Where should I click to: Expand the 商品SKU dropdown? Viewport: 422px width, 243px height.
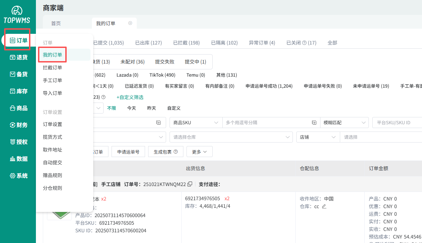196,123
